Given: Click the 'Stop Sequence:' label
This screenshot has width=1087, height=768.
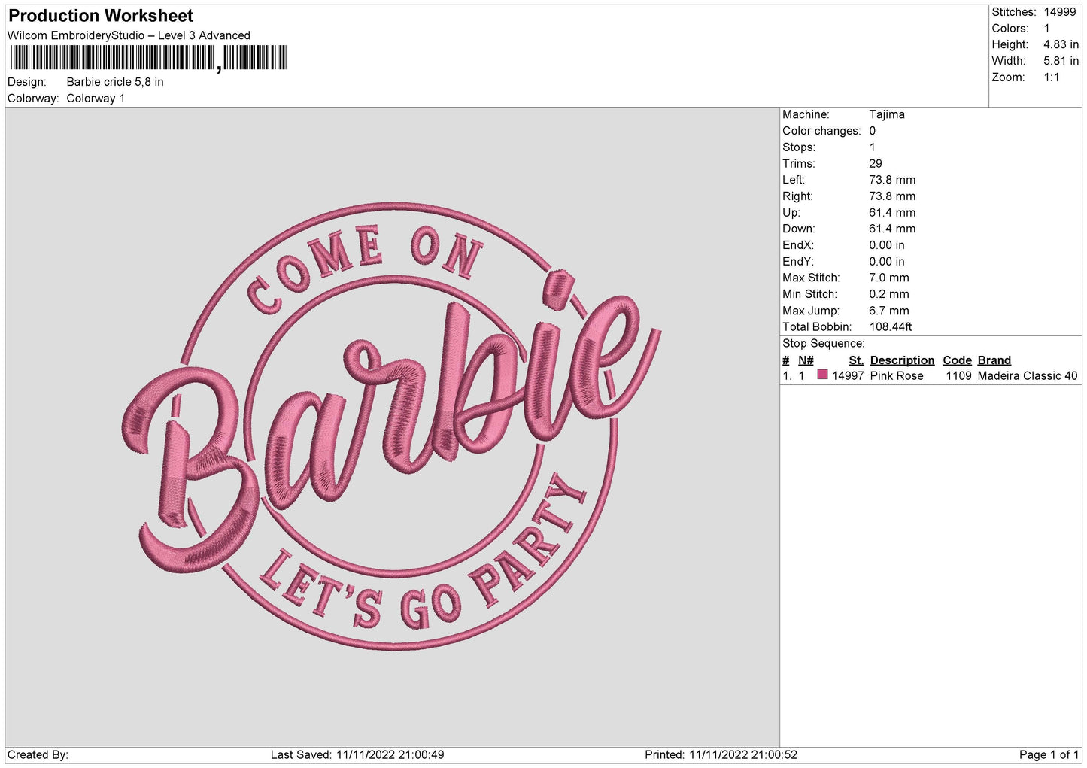Looking at the screenshot, I should (x=824, y=344).
